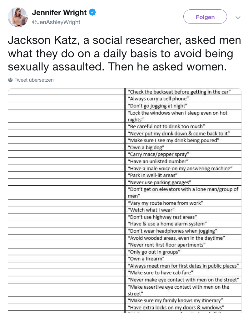Click the Folgen follow button
Image resolution: width=243 pixels, height=313 pixels.
click(205, 17)
